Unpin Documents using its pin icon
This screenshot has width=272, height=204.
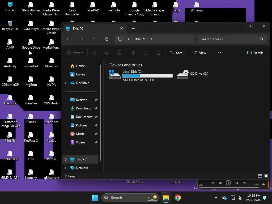click(96, 117)
